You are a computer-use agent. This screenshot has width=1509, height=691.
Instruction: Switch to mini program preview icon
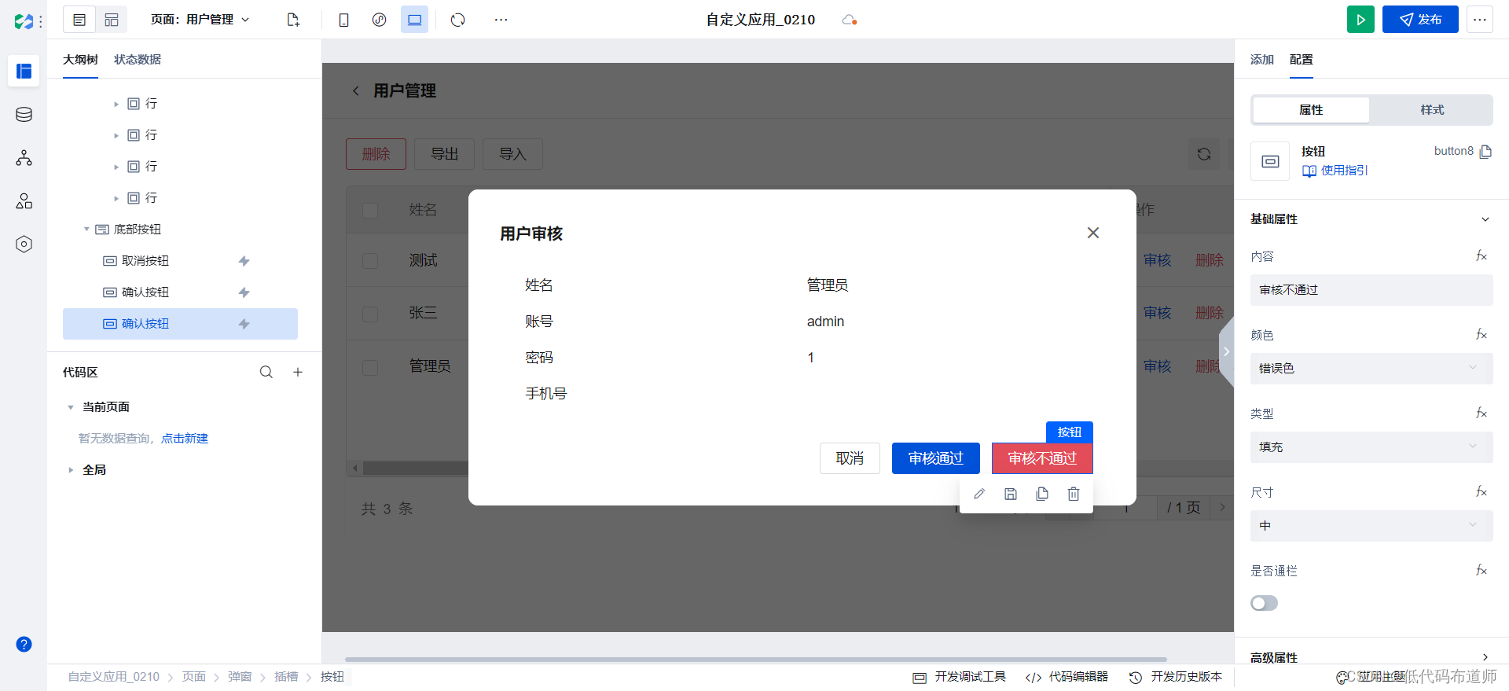(379, 20)
